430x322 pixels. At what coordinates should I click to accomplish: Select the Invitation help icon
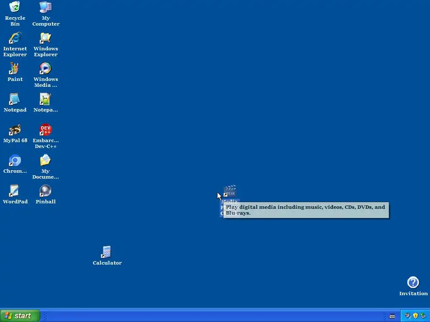click(x=413, y=282)
